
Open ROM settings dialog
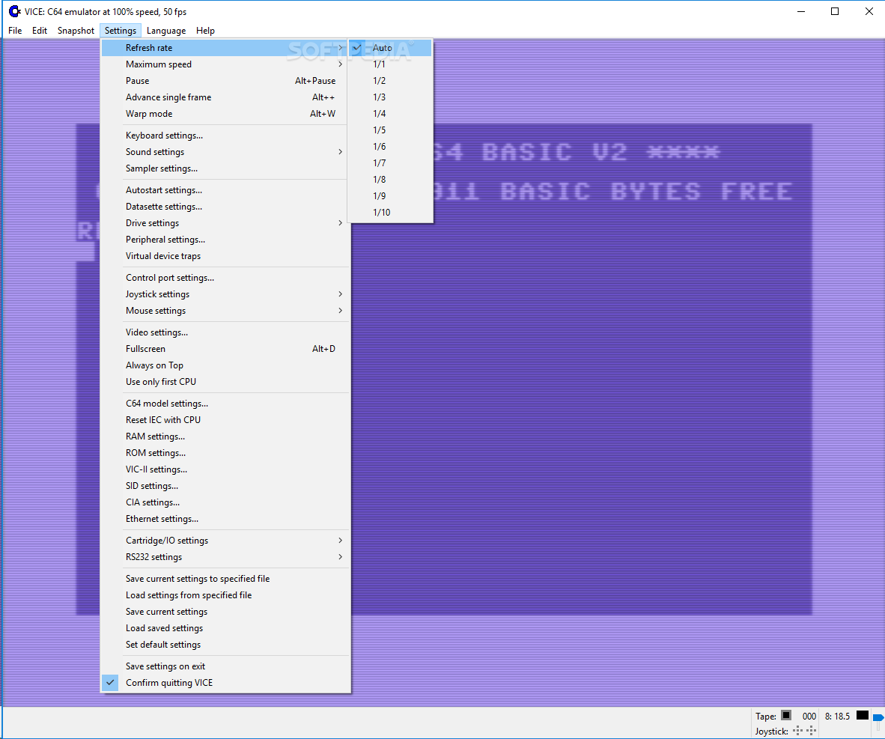[226, 453]
